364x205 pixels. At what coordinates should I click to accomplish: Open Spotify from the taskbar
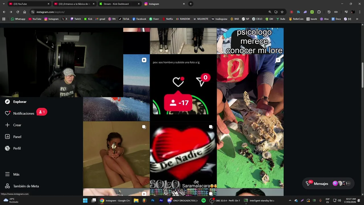[x=204, y=200]
